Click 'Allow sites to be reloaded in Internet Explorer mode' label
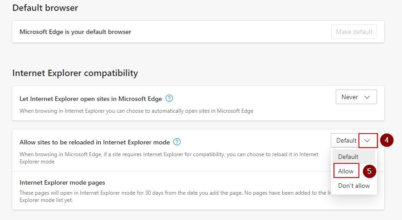 (x=95, y=142)
